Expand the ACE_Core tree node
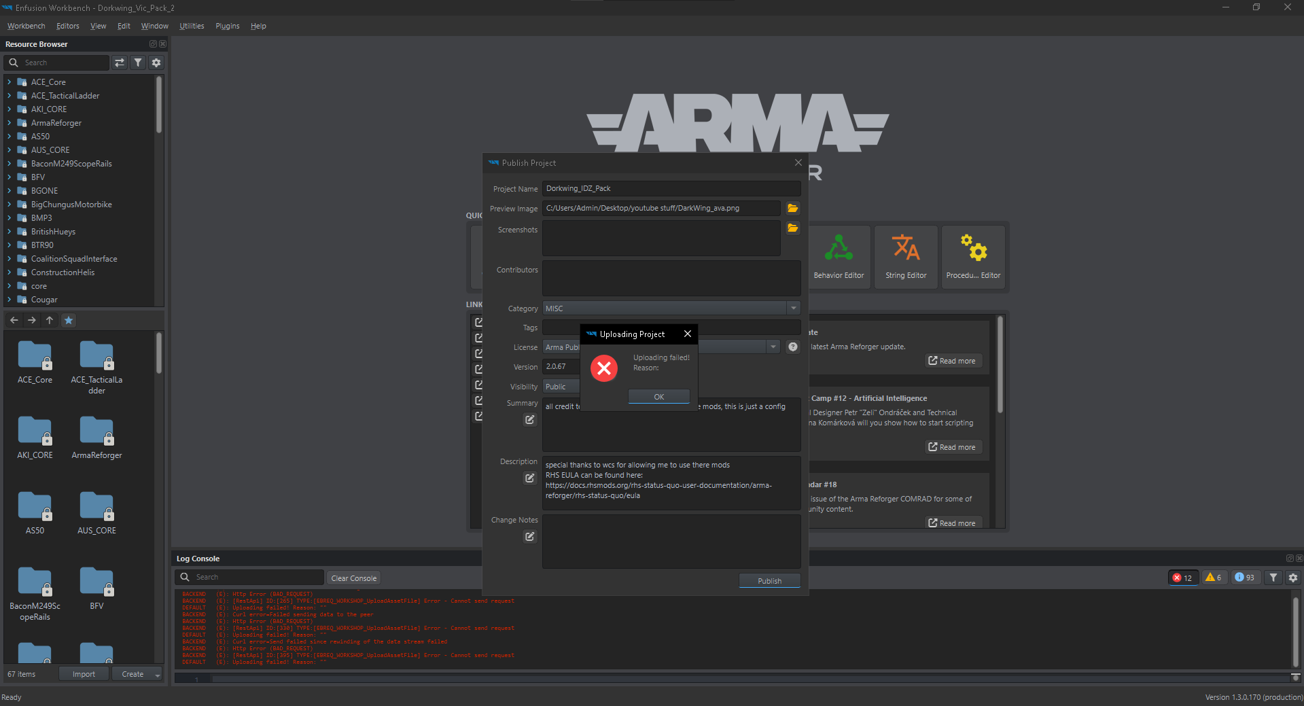The image size is (1304, 706). point(10,82)
